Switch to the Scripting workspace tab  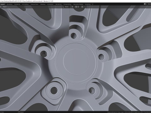(88, 4)
